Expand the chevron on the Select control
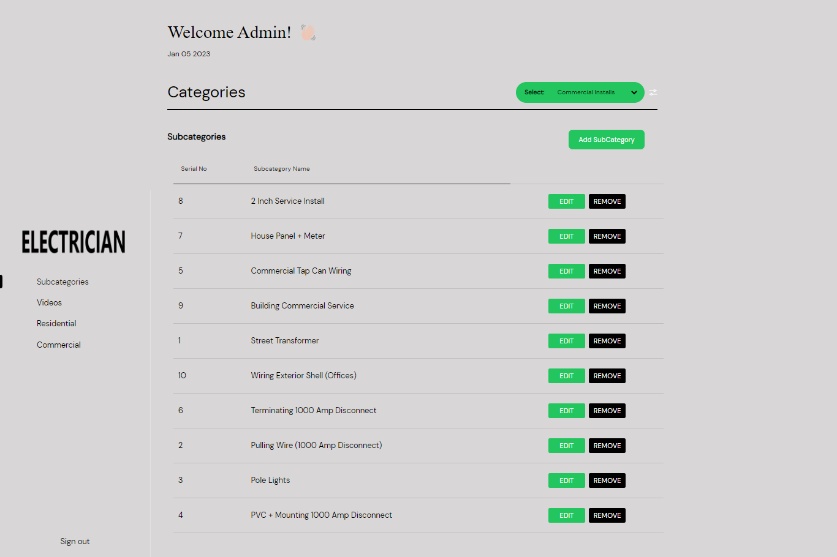 (634, 92)
